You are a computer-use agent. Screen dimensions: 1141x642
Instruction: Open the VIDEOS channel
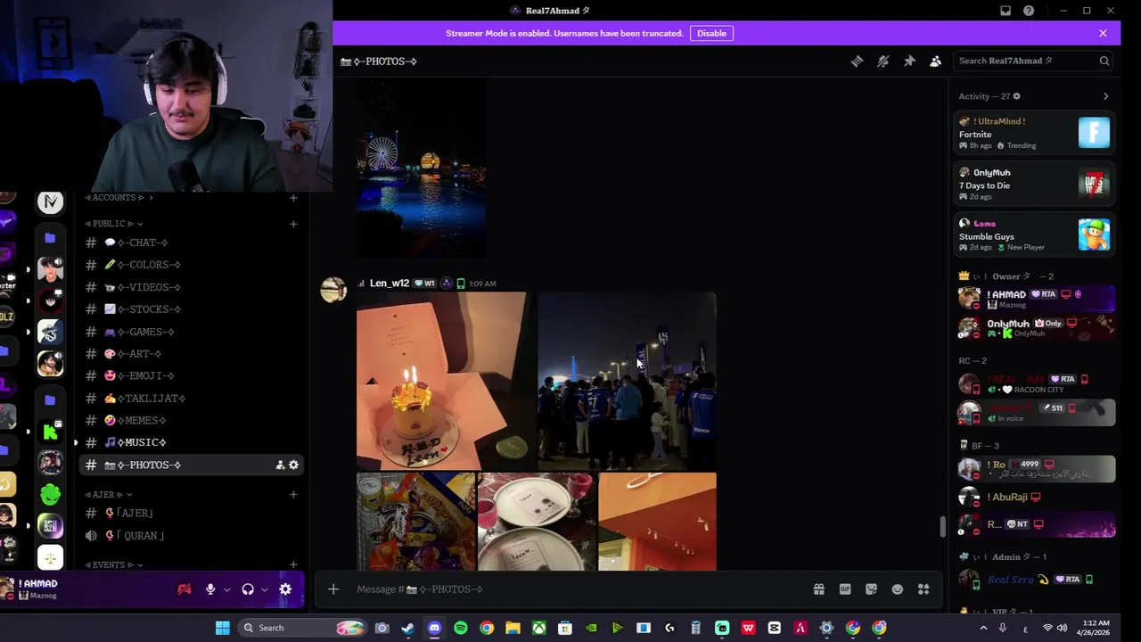pyautogui.click(x=192, y=287)
